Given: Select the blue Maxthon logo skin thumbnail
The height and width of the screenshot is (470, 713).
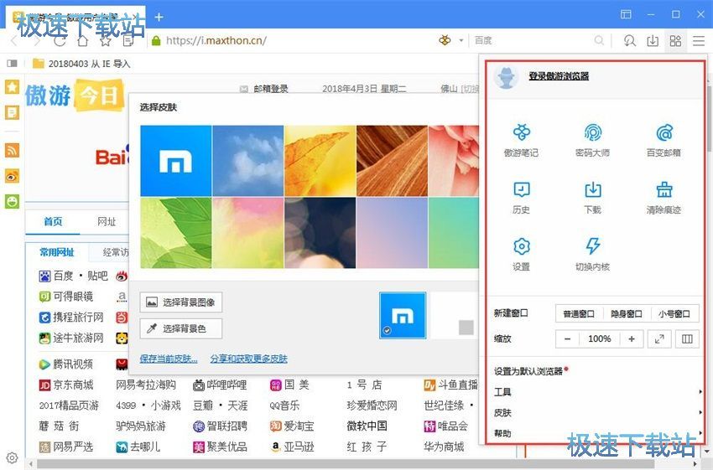Looking at the screenshot, I should (176, 161).
